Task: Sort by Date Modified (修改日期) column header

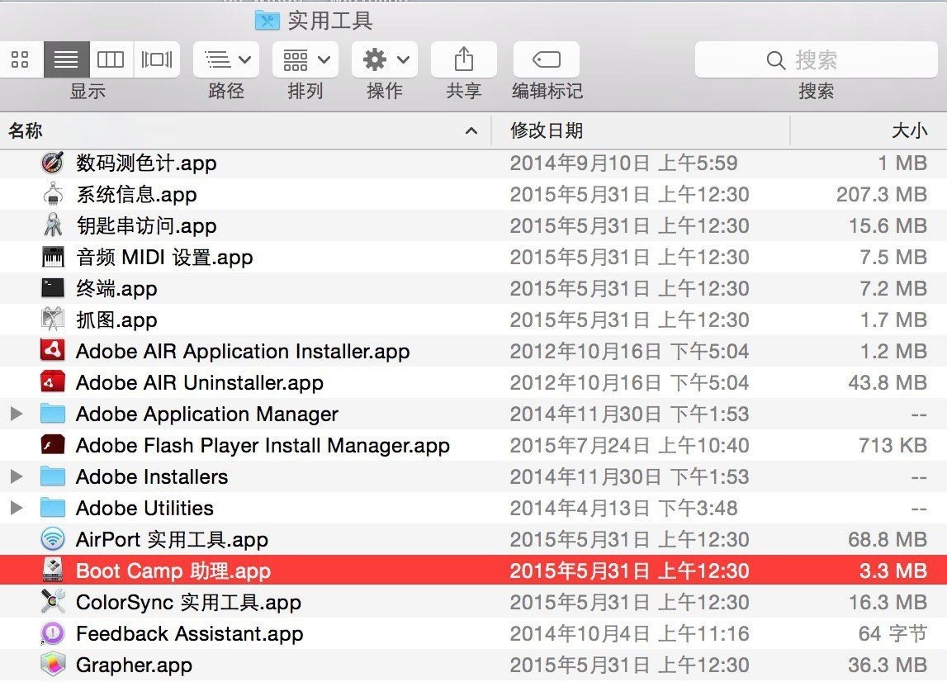Action: [547, 130]
